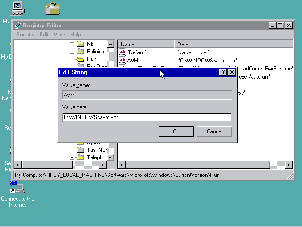Viewport: 302px width, 227px height.
Task: Click the Registry Editor title bar icon
Action: [18, 26]
